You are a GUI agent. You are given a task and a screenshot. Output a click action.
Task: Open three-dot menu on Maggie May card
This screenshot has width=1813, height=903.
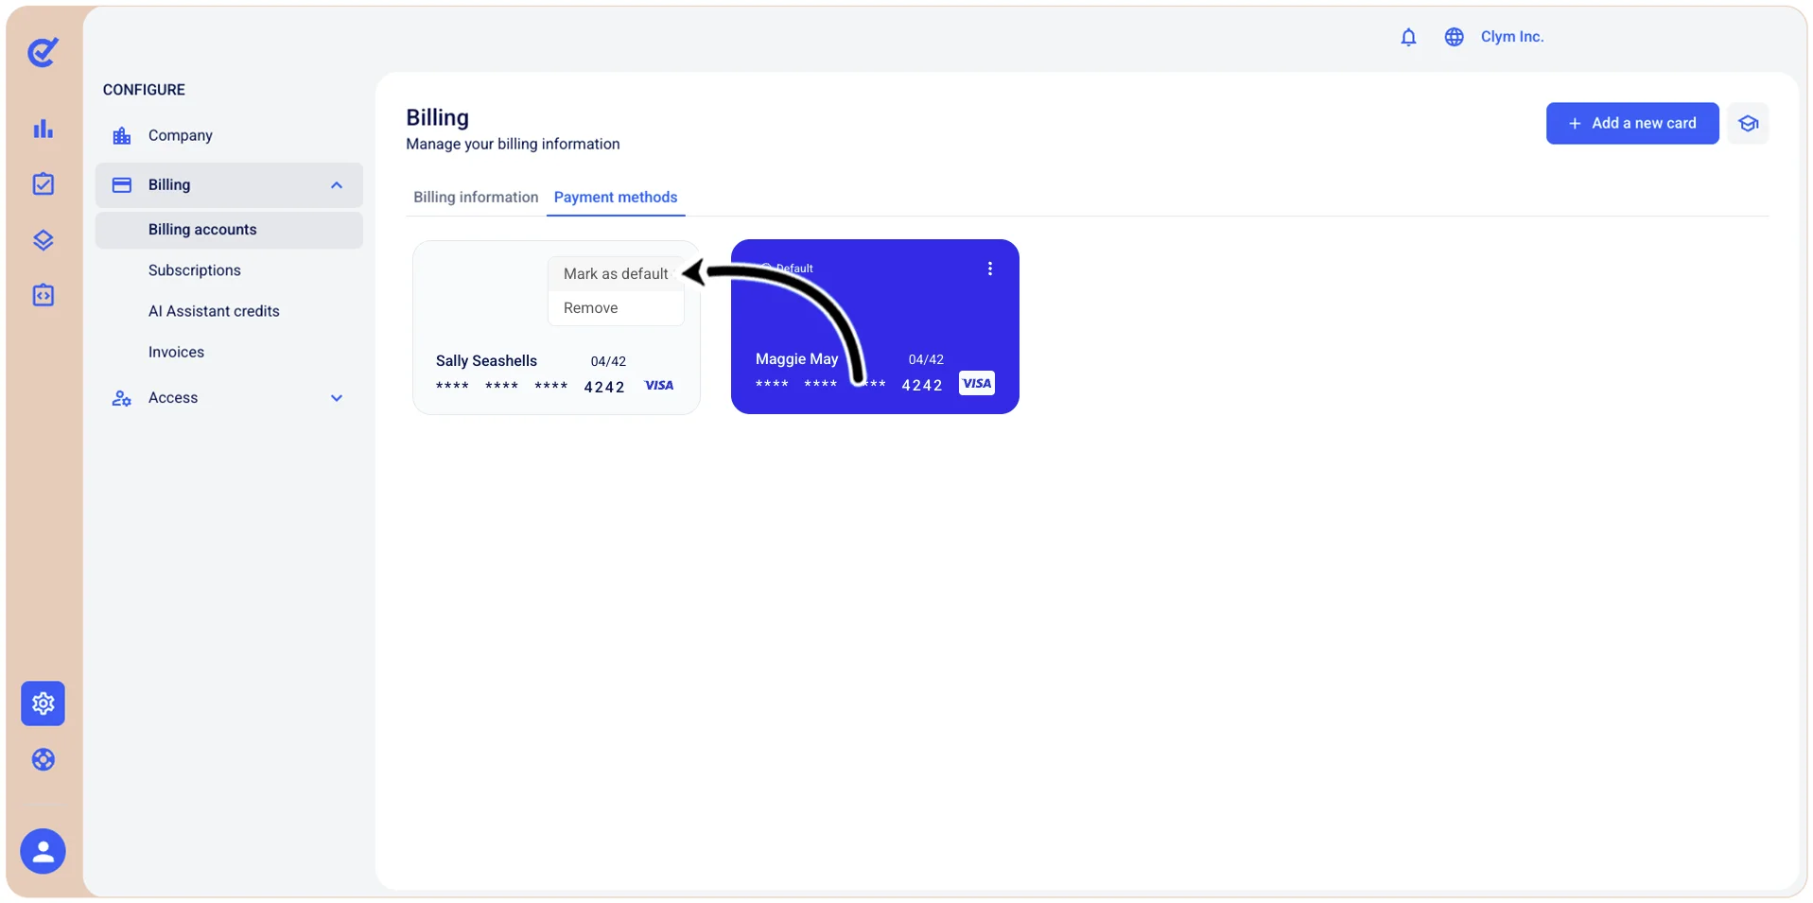tap(989, 269)
